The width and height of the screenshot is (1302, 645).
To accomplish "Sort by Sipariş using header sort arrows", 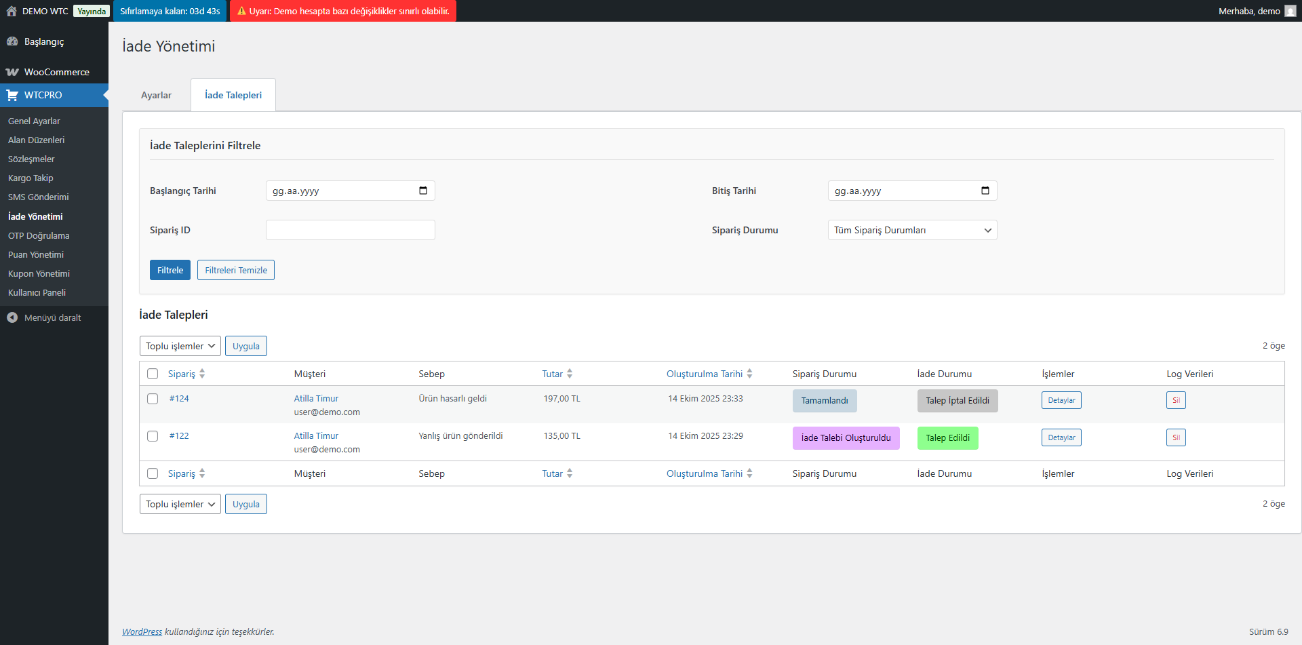I will [x=202, y=374].
